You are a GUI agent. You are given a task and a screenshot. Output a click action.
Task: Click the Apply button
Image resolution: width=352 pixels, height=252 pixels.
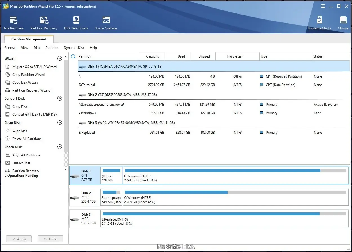click(x=19, y=239)
